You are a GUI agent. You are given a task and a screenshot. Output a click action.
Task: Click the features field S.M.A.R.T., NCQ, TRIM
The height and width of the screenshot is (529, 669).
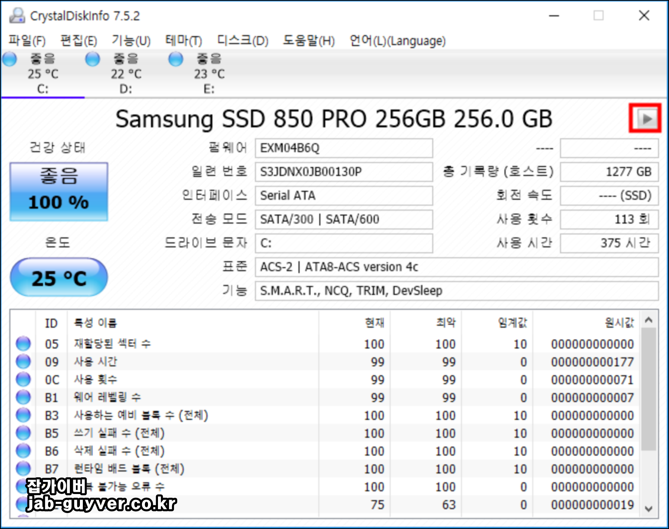[457, 291]
